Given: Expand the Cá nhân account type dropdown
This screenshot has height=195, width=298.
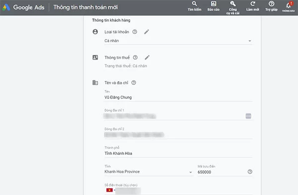Looking at the screenshot, I should [178, 41].
